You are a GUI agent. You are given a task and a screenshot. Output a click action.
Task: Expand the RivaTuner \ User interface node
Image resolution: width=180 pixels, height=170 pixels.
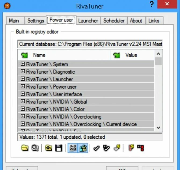(23, 94)
